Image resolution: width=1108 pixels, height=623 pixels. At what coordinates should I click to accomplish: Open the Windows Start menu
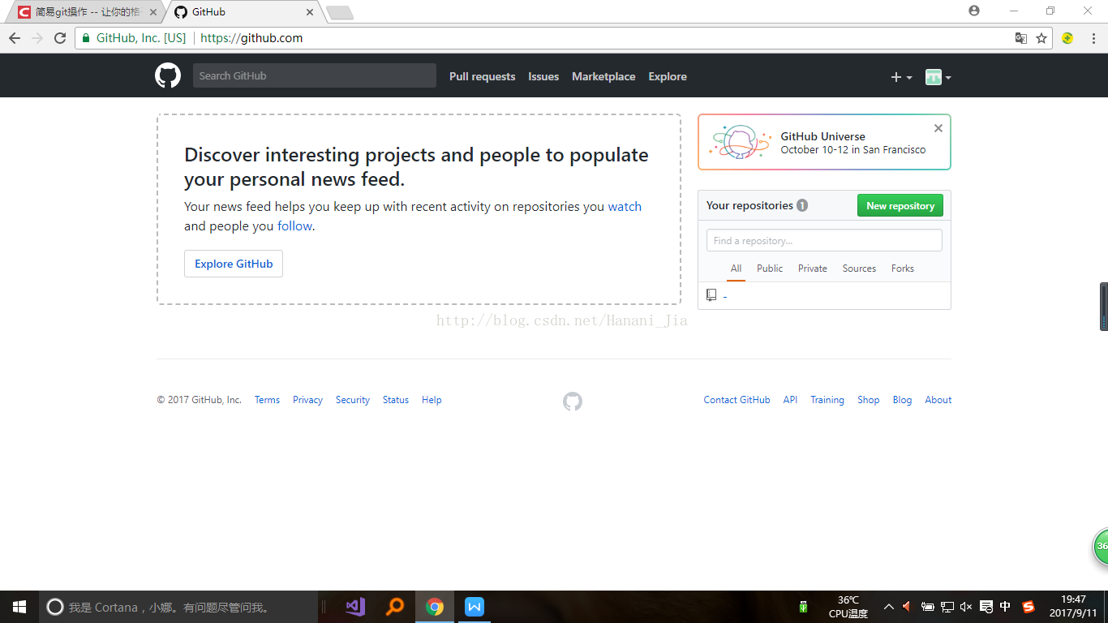pos(19,607)
